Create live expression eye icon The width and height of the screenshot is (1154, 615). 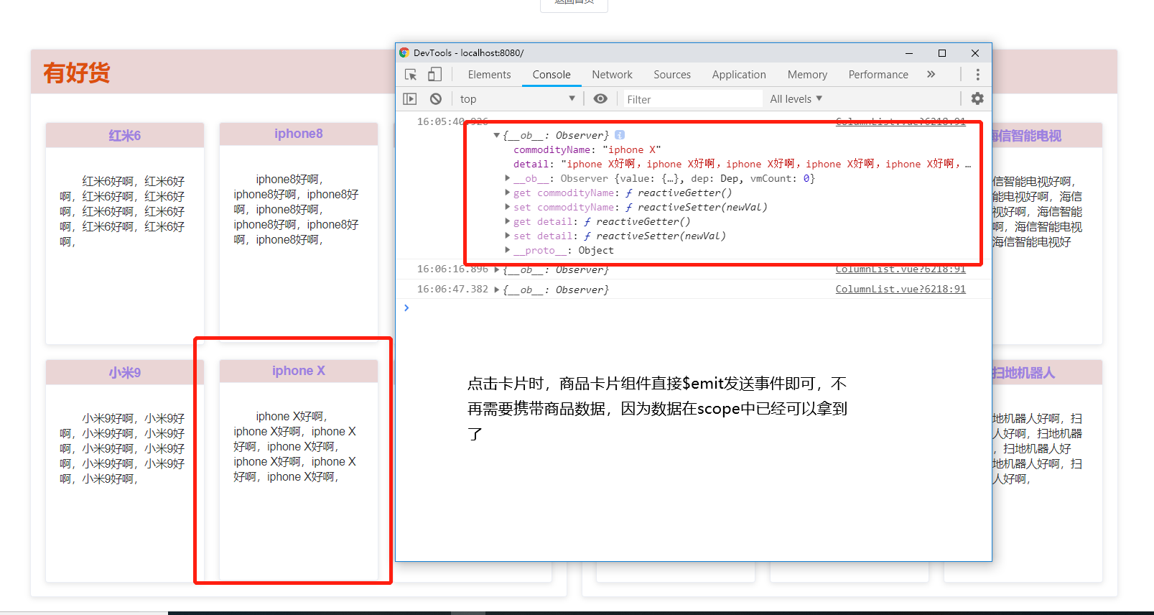coord(600,99)
